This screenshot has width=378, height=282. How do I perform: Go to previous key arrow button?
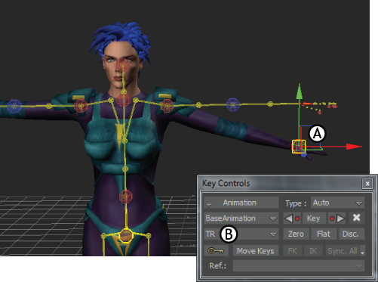click(293, 218)
